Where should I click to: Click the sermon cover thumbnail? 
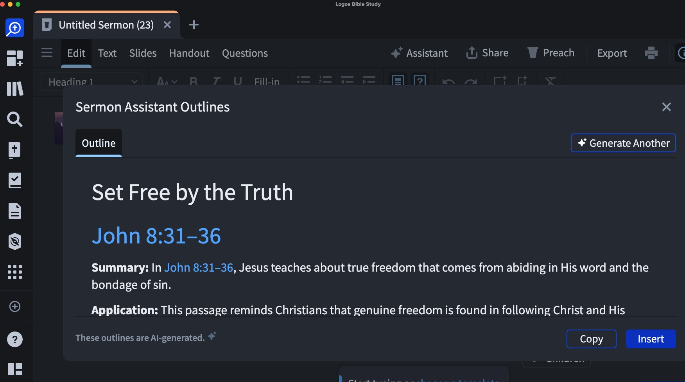click(59, 128)
